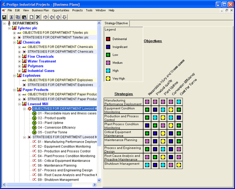Click the Detrimental red legend swatch
The image size is (235, 189).
click(108, 39)
